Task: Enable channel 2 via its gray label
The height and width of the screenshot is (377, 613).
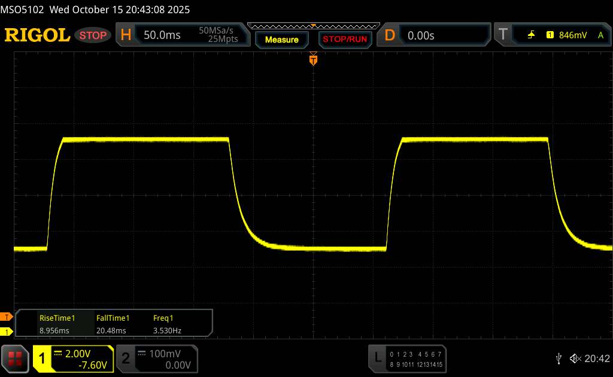Action: 126,358
